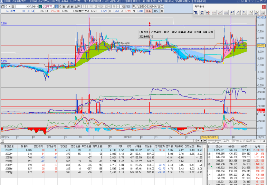Click the 당기순익 column header

coord(51,146)
